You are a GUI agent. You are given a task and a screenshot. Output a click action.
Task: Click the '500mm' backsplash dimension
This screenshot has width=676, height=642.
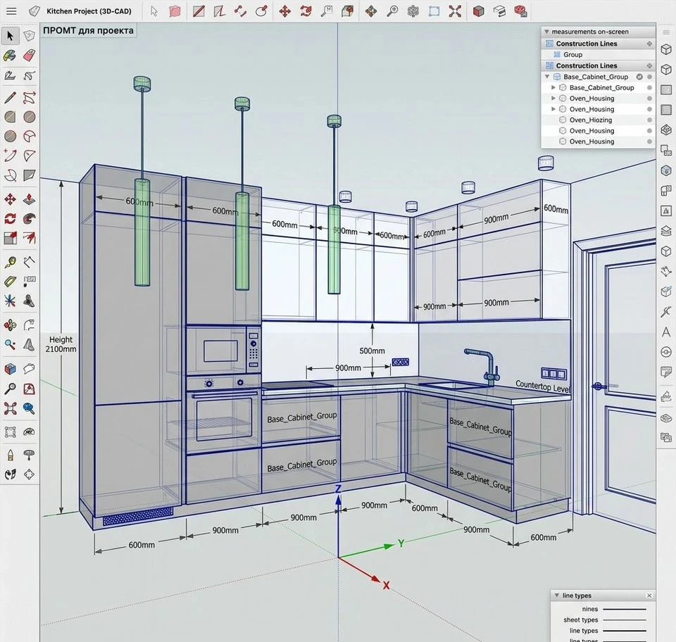pyautogui.click(x=372, y=351)
